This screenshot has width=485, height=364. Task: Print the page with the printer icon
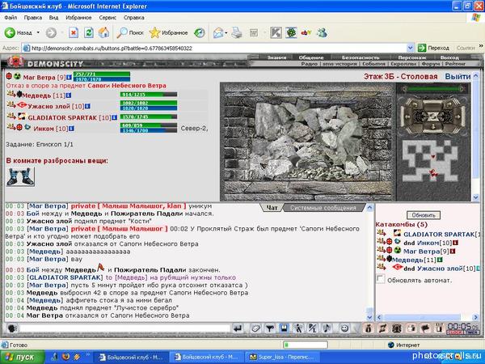[237, 32]
